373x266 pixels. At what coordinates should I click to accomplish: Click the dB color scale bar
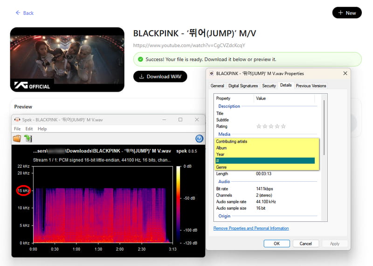[178, 205]
